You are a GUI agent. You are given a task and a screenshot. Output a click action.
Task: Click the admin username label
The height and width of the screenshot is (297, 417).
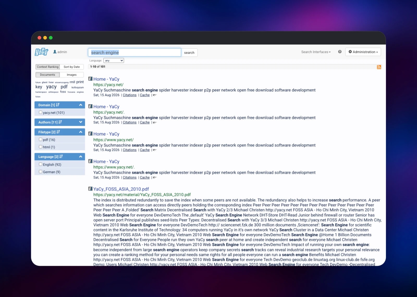[x=62, y=52]
